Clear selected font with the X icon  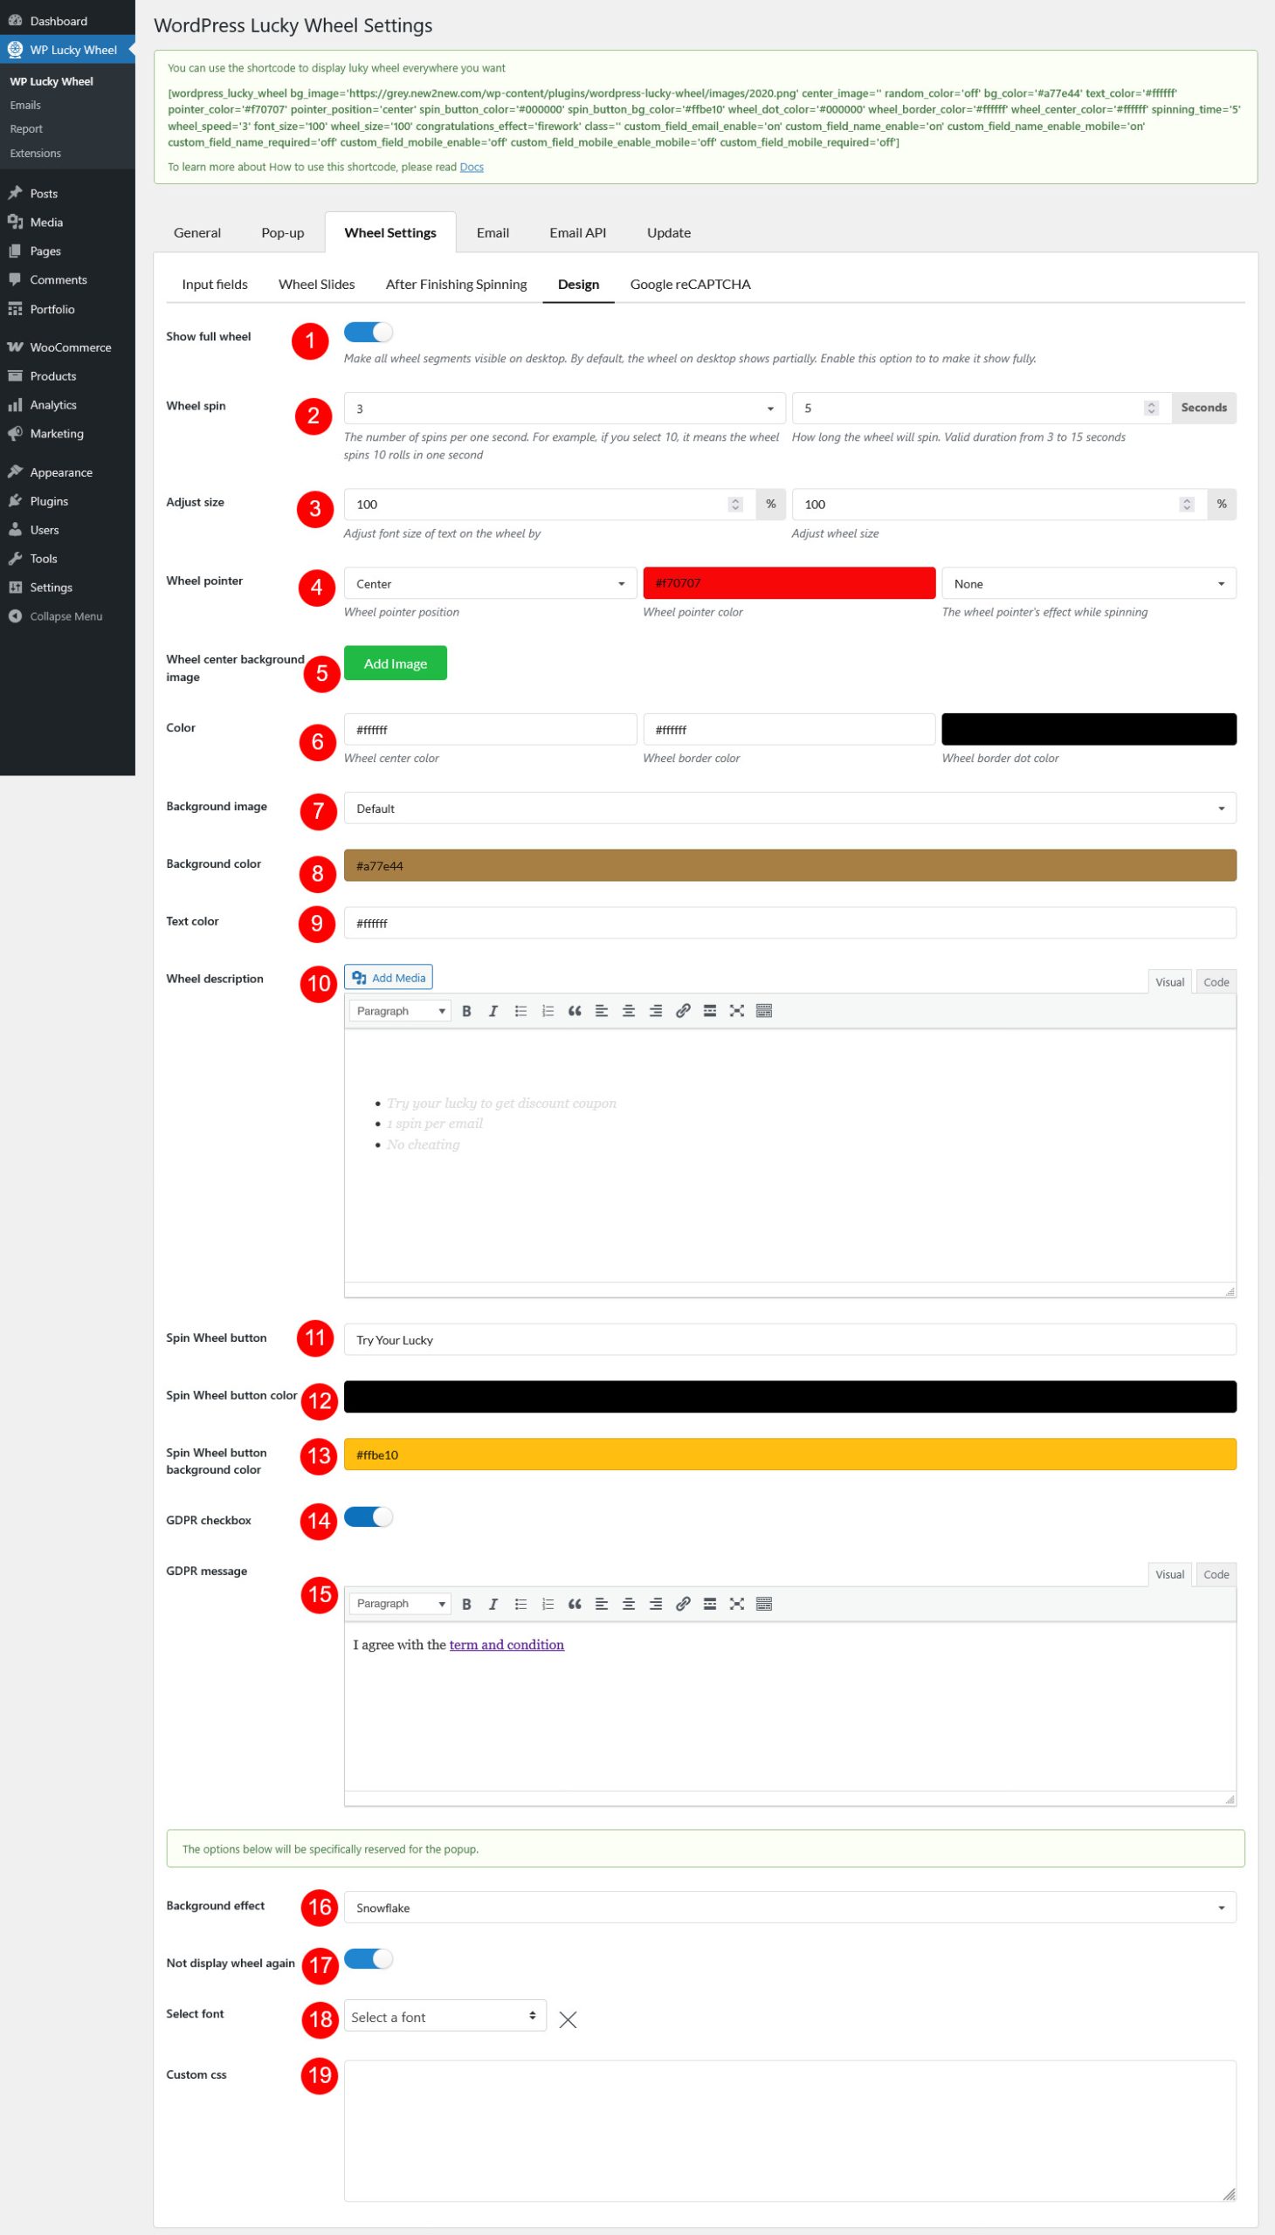(x=568, y=2019)
